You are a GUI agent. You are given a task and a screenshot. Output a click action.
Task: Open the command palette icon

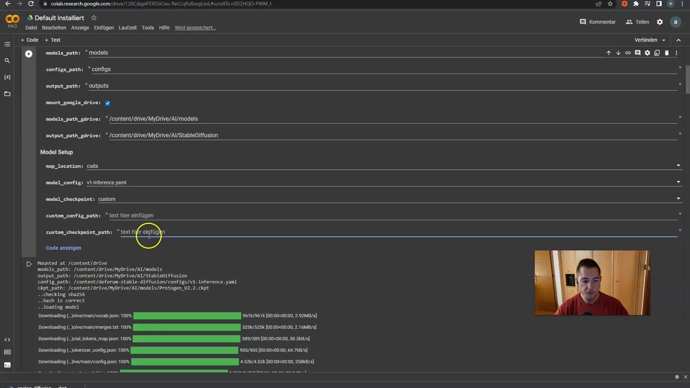[7, 352]
